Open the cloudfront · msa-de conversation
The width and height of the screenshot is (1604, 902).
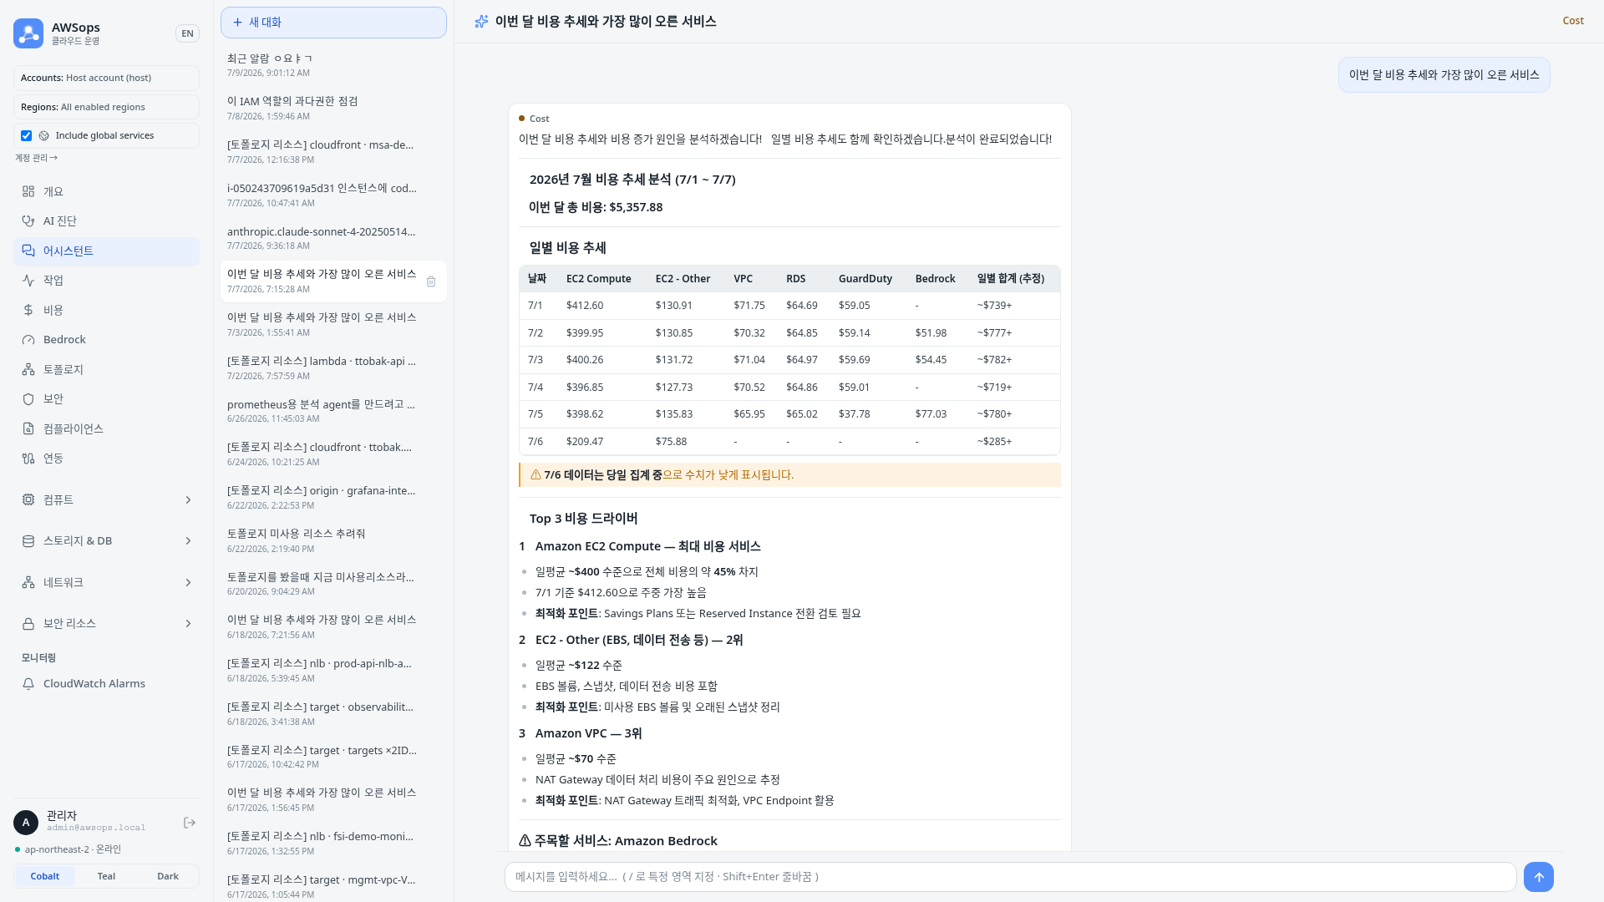(x=333, y=152)
